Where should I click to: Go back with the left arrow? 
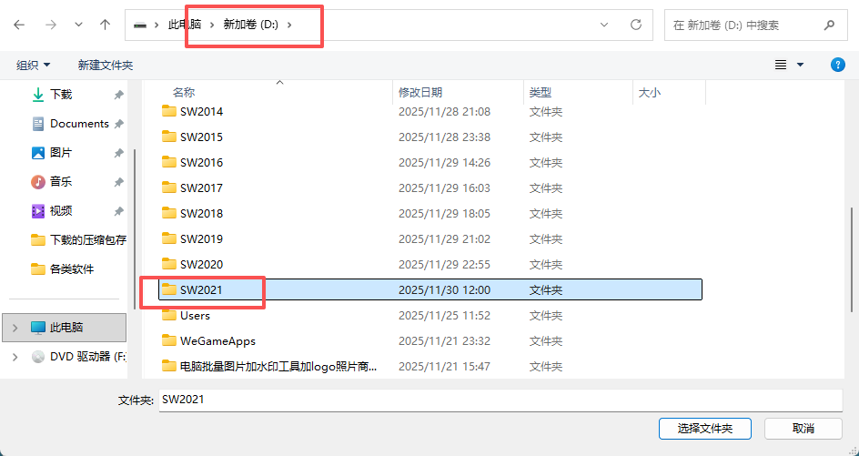pos(20,25)
